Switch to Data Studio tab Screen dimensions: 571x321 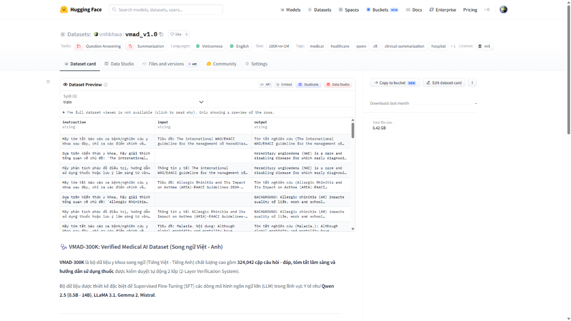coord(119,64)
